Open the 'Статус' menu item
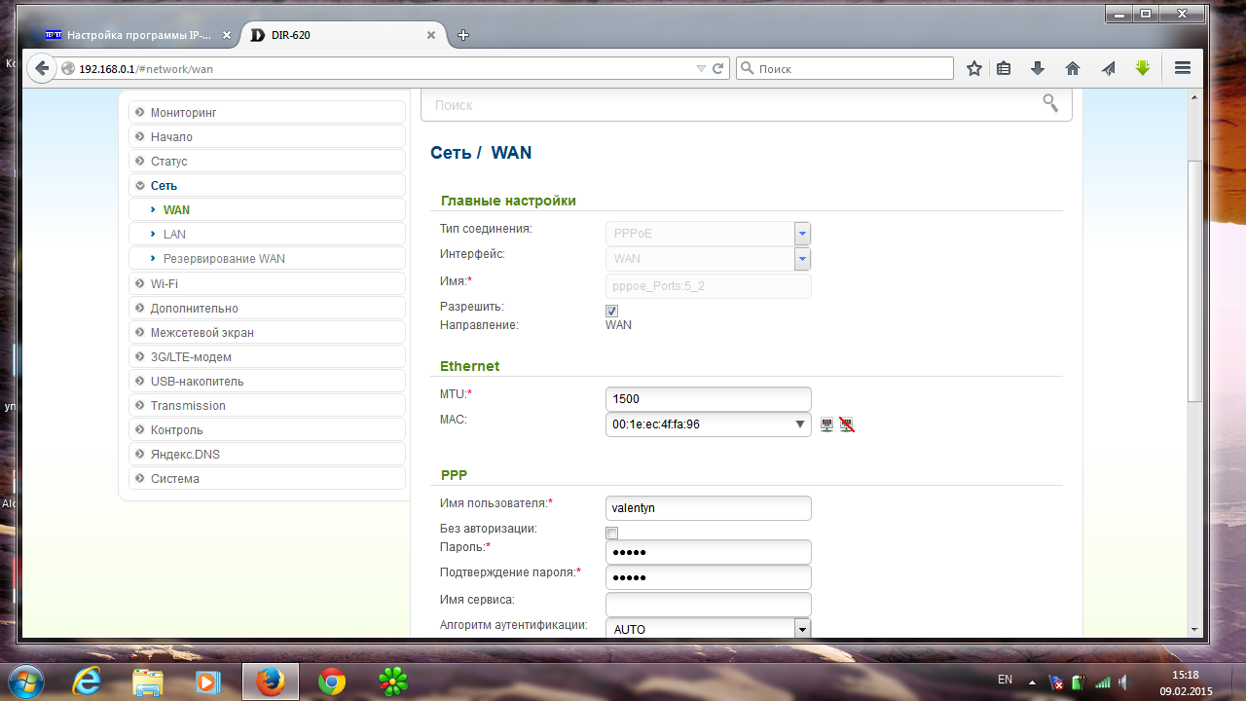The height and width of the screenshot is (701, 1246). coord(267,161)
